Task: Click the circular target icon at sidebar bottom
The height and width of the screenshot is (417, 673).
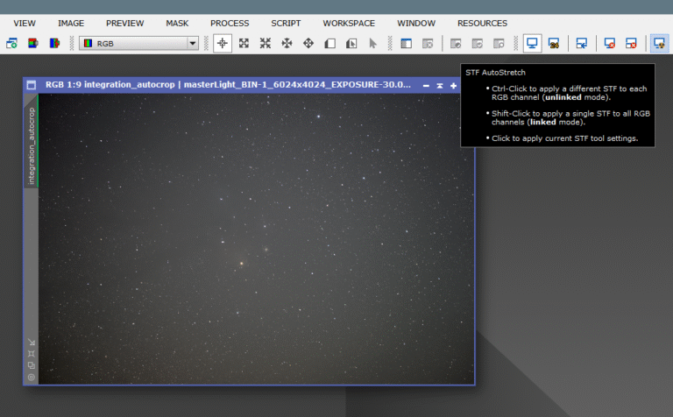Action: coord(32,377)
